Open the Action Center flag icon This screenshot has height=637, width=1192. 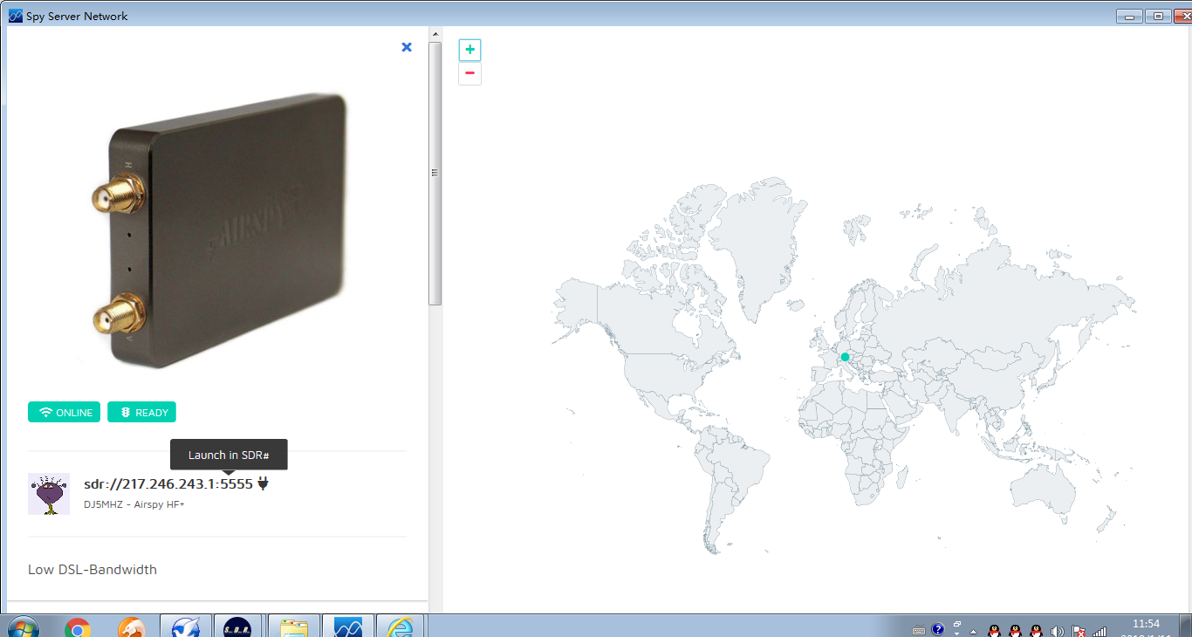coord(1079,631)
